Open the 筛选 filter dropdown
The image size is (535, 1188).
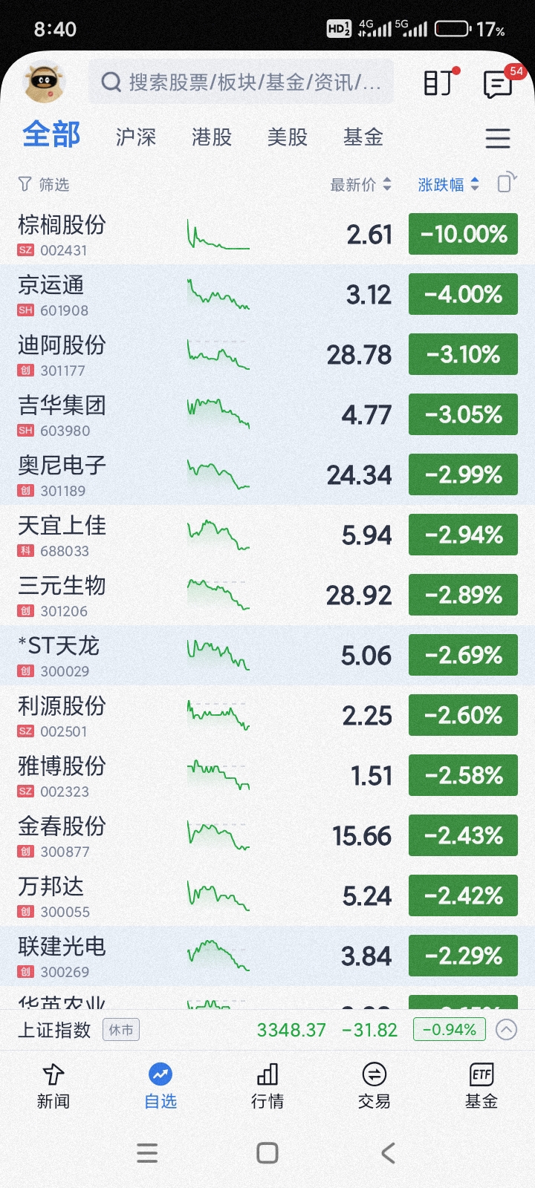(x=44, y=184)
